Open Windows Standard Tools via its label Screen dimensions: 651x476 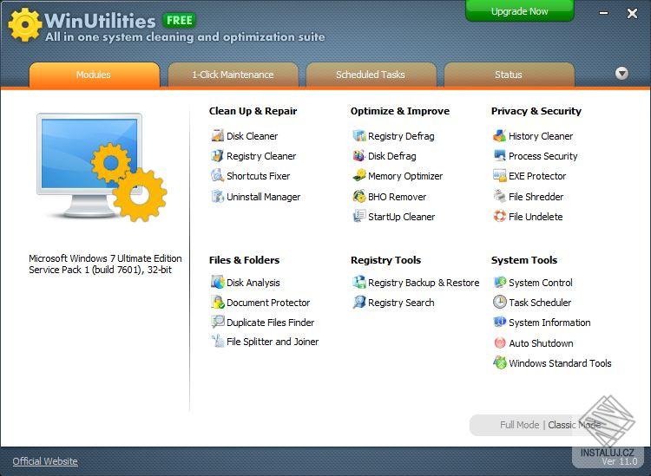pos(560,363)
